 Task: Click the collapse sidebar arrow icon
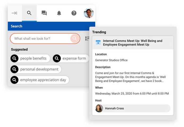pyautogui.click(x=14, y=13)
